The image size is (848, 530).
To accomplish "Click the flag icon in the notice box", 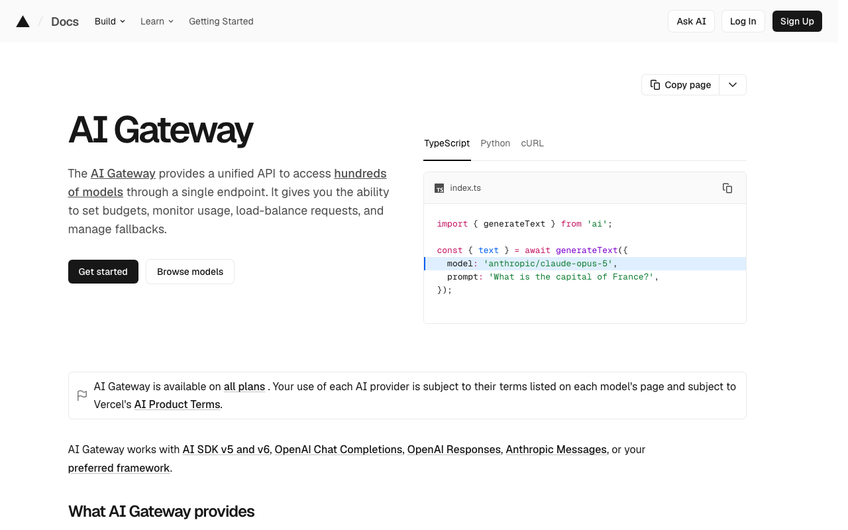I will click(x=82, y=396).
